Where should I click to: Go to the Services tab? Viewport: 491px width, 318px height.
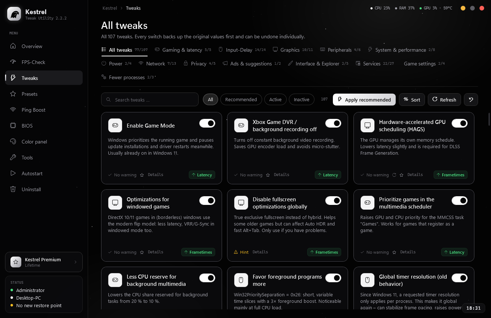(x=375, y=64)
